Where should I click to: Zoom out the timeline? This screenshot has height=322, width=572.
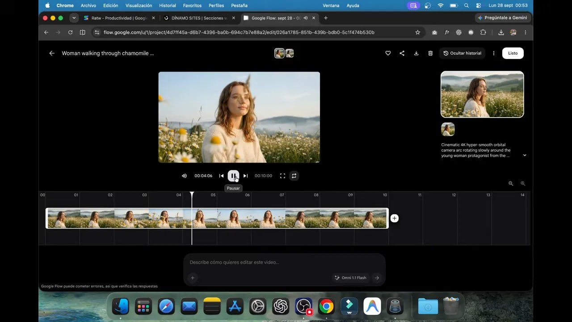pyautogui.click(x=511, y=183)
